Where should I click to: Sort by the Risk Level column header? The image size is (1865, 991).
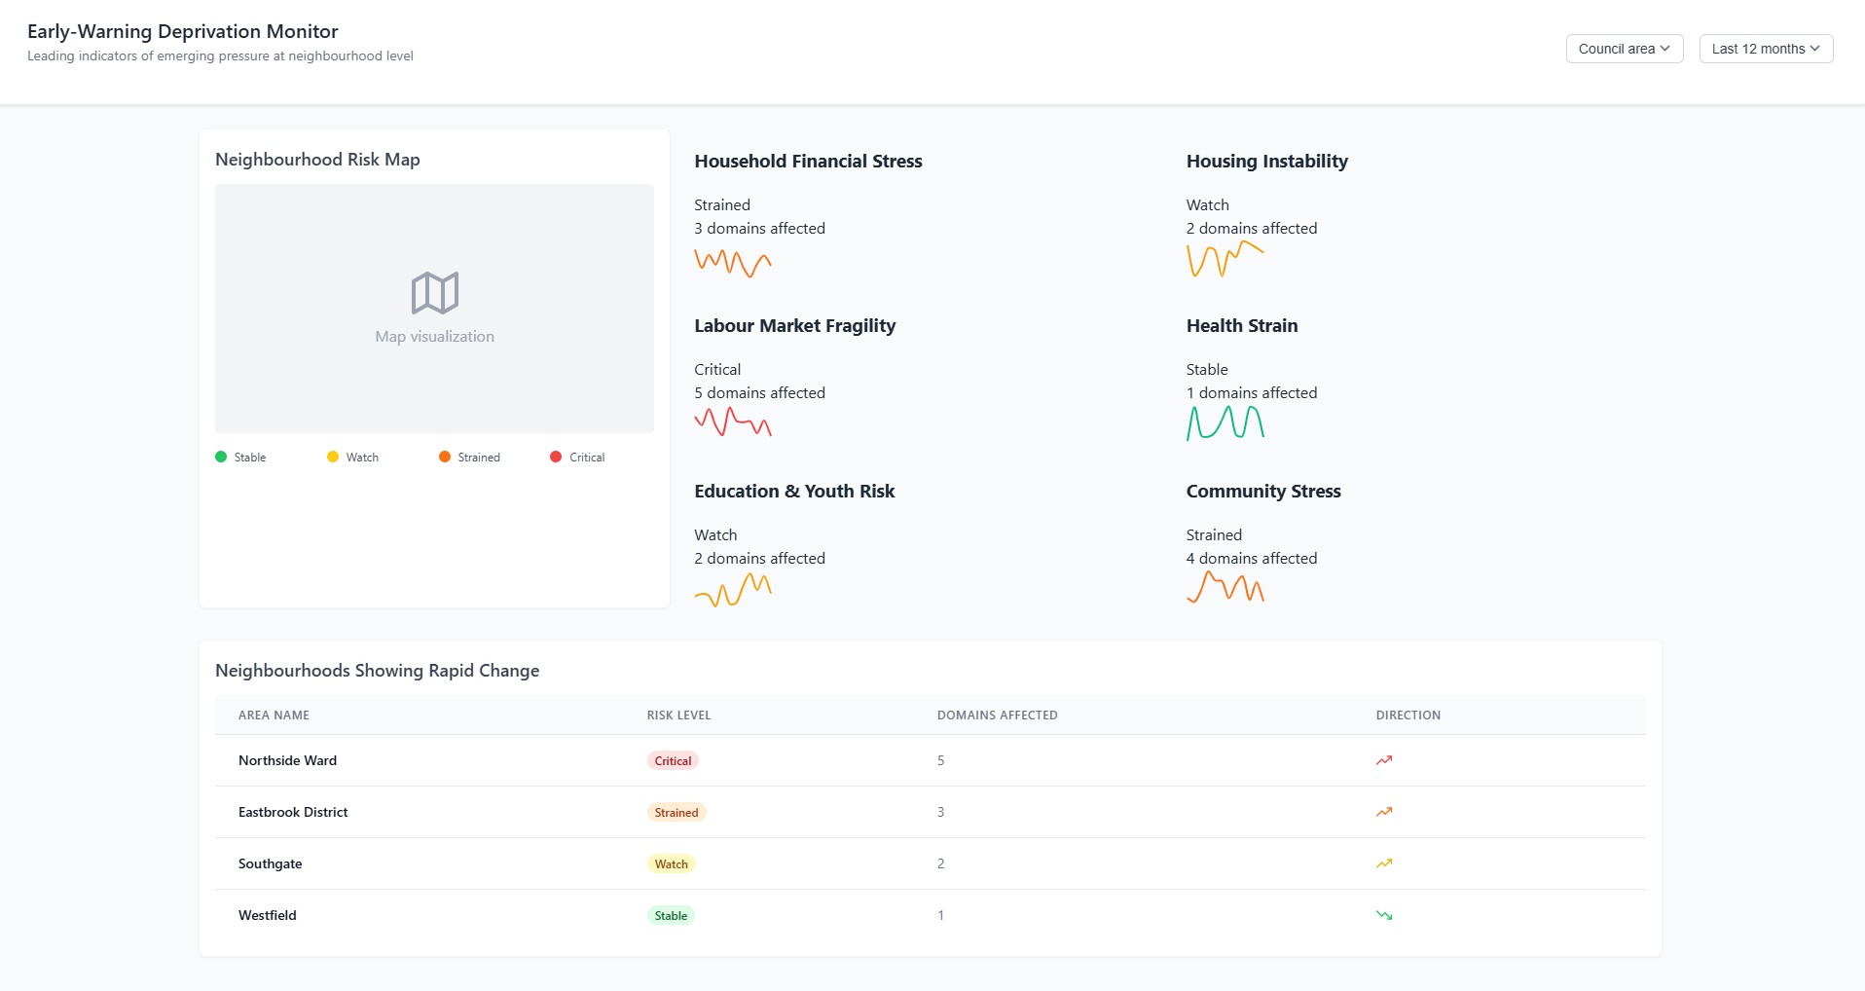click(678, 715)
